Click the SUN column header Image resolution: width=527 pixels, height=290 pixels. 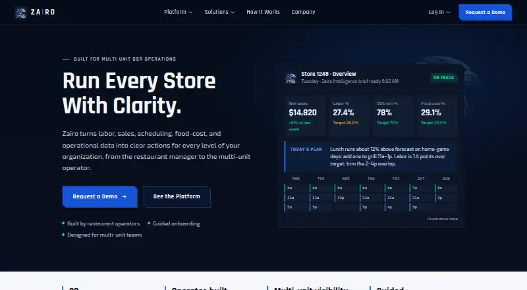(x=446, y=179)
